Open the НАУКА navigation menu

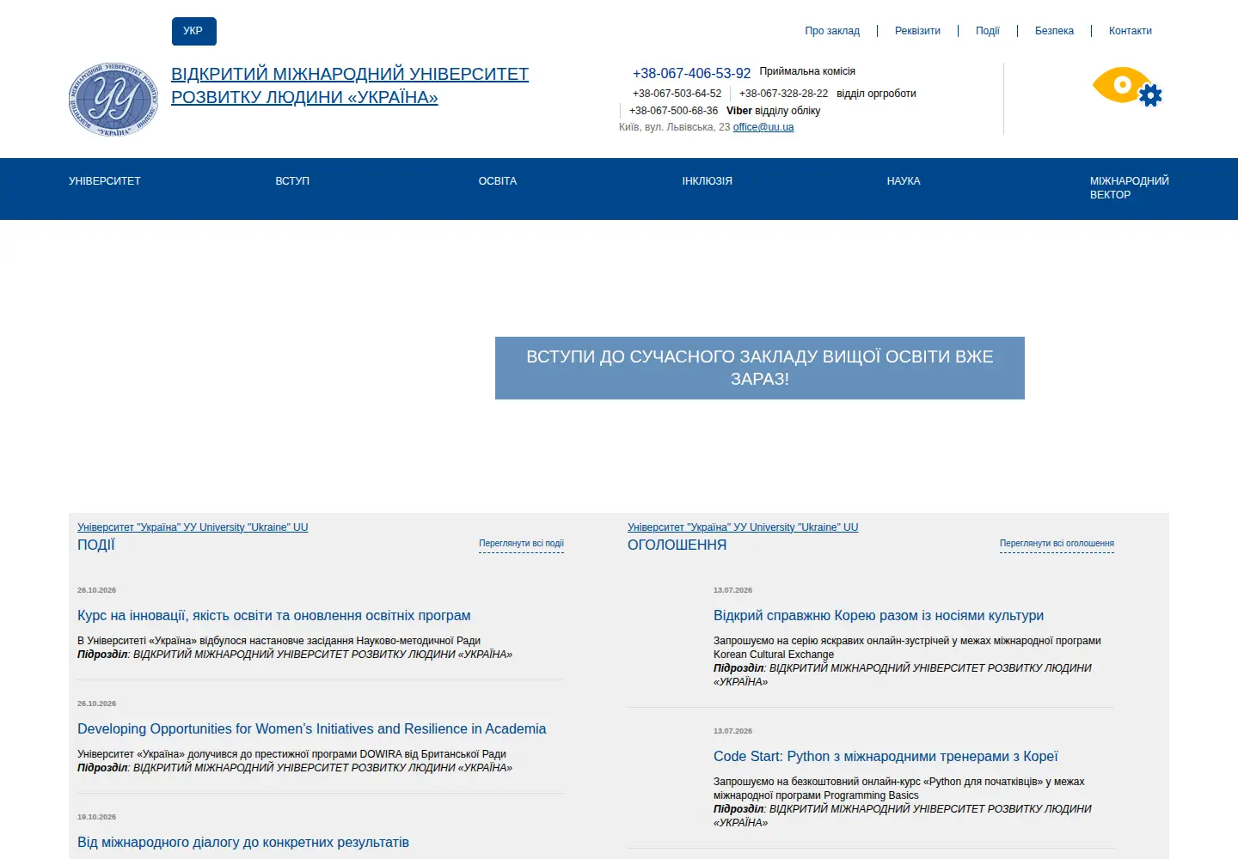click(x=904, y=181)
